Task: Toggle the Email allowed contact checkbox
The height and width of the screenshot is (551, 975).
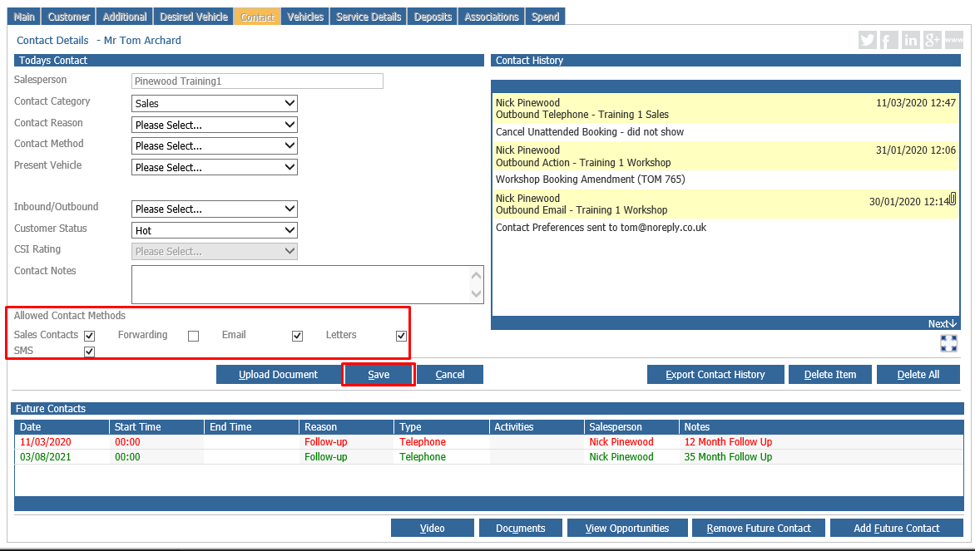Action: click(x=297, y=336)
